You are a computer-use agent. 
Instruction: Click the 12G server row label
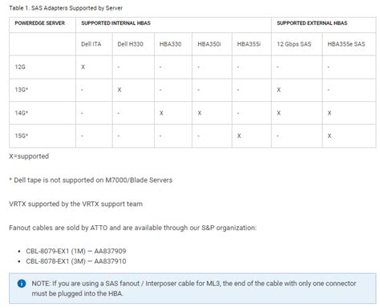20,67
